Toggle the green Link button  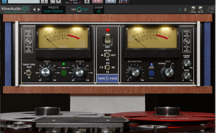tap(64, 73)
